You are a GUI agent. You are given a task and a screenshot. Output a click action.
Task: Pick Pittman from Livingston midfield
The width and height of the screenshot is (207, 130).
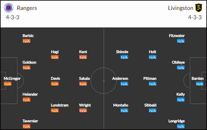[x=150, y=78]
